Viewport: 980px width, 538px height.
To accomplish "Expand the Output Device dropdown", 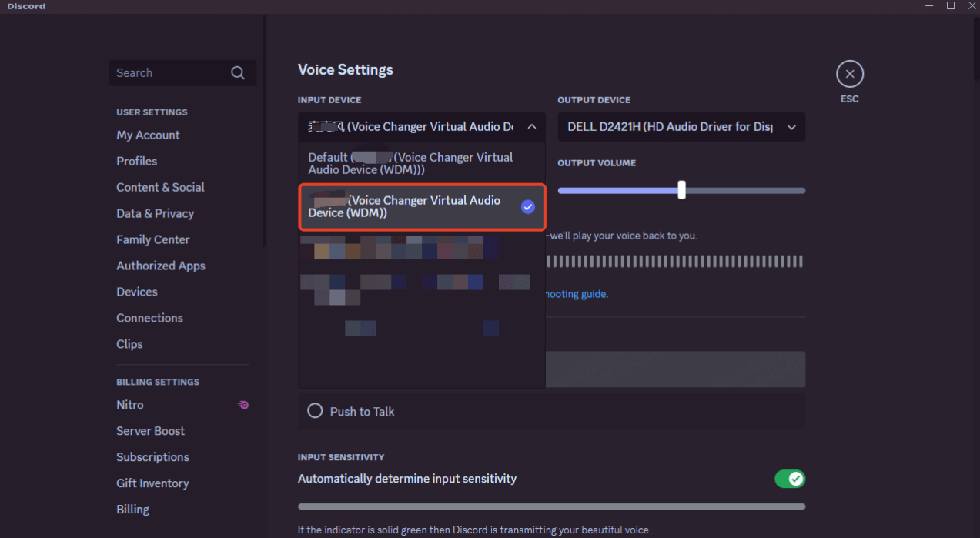I will click(x=791, y=127).
